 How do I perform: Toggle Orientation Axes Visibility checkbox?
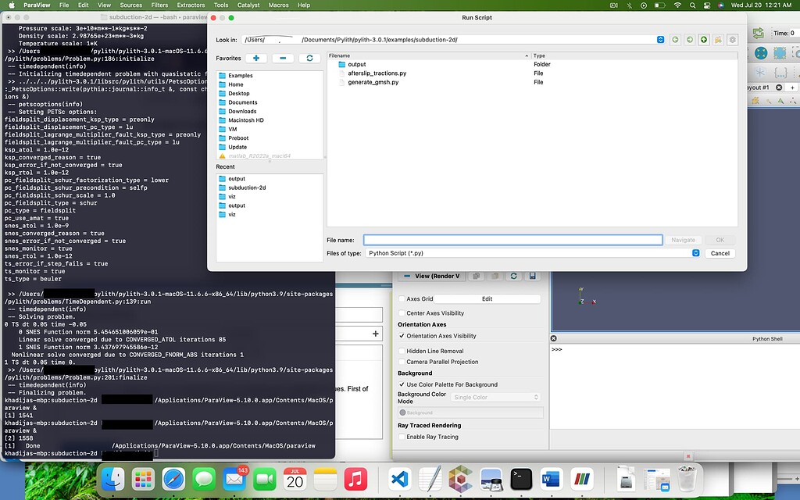point(402,336)
